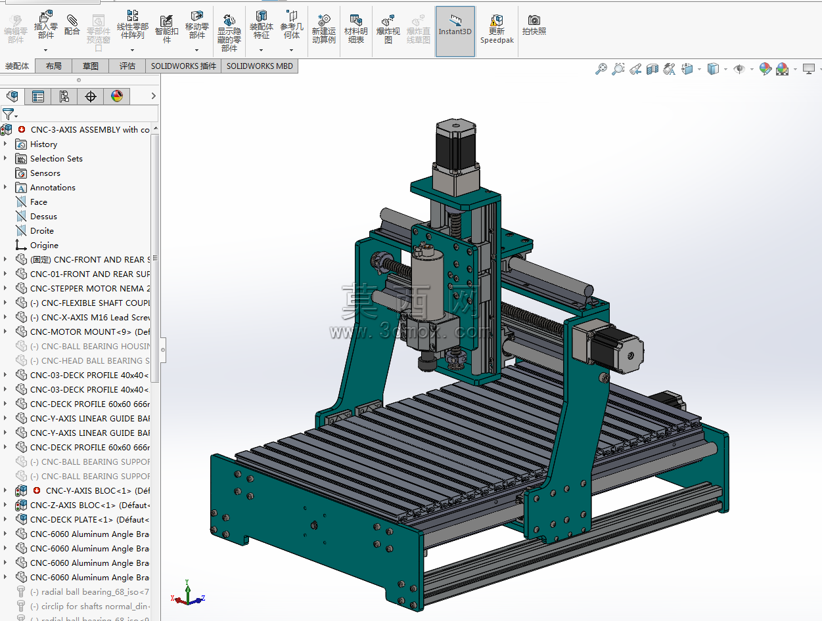Open the 爆炸视图 exploded view tool
822x621 pixels.
pos(388,30)
